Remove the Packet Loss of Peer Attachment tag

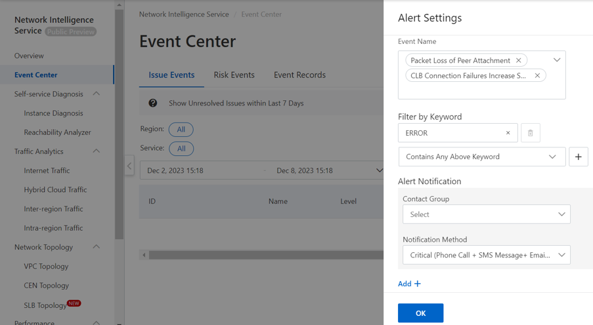[x=518, y=60]
